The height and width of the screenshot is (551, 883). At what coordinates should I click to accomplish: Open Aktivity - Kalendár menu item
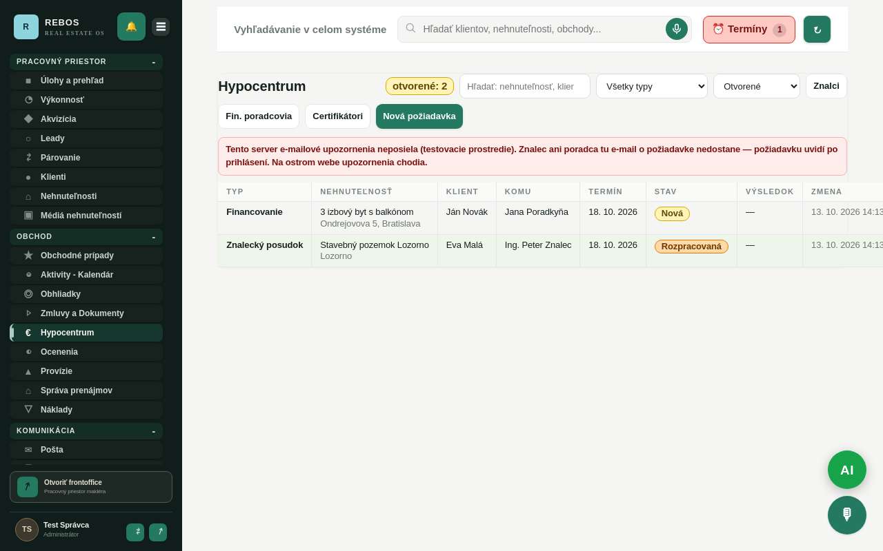pos(86,275)
